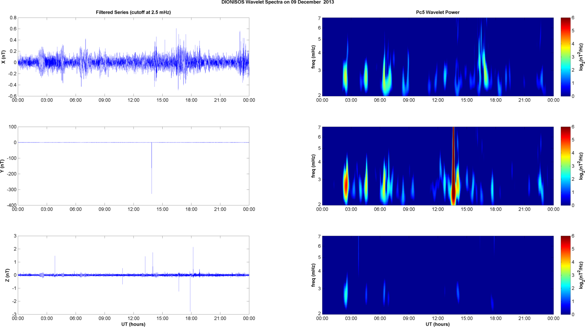Click 'freq (mHz)' label of middle wavelet plot
Screen dimensions: 585x327
click(313, 166)
